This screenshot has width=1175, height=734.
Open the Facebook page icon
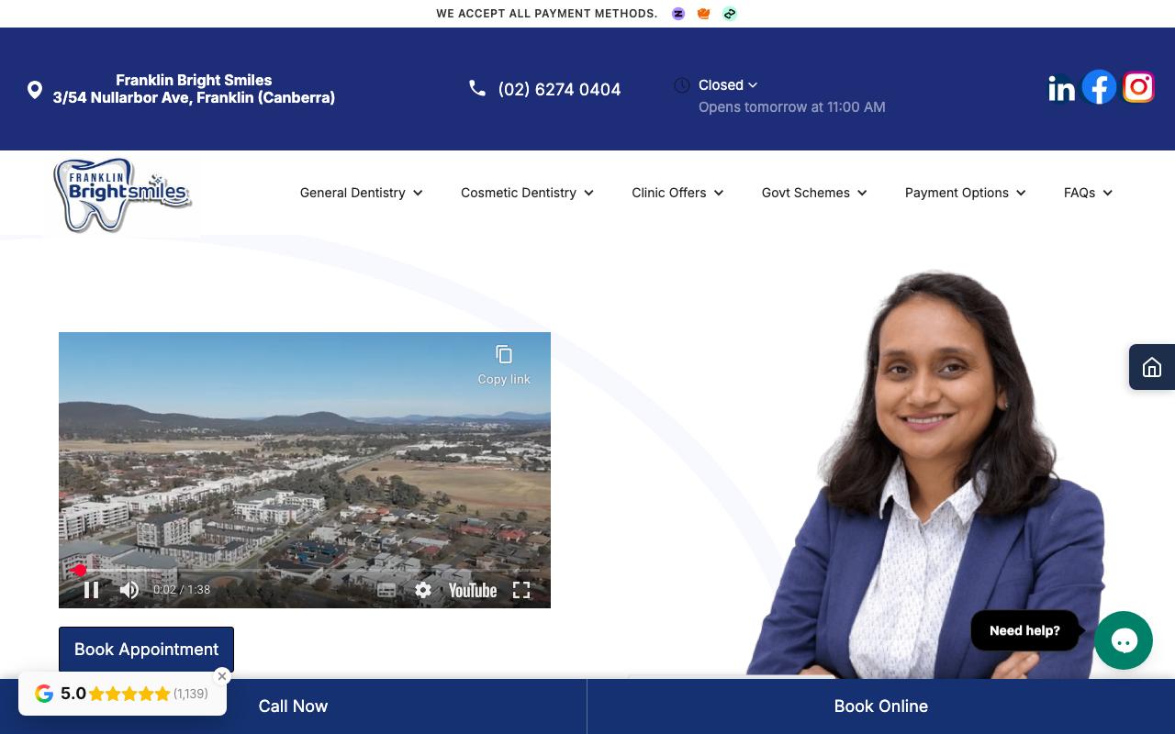pos(1099,87)
